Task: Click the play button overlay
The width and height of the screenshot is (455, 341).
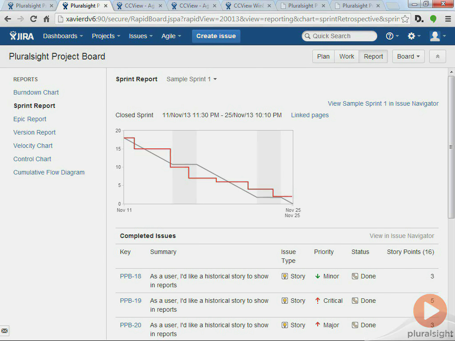Action: 430,311
